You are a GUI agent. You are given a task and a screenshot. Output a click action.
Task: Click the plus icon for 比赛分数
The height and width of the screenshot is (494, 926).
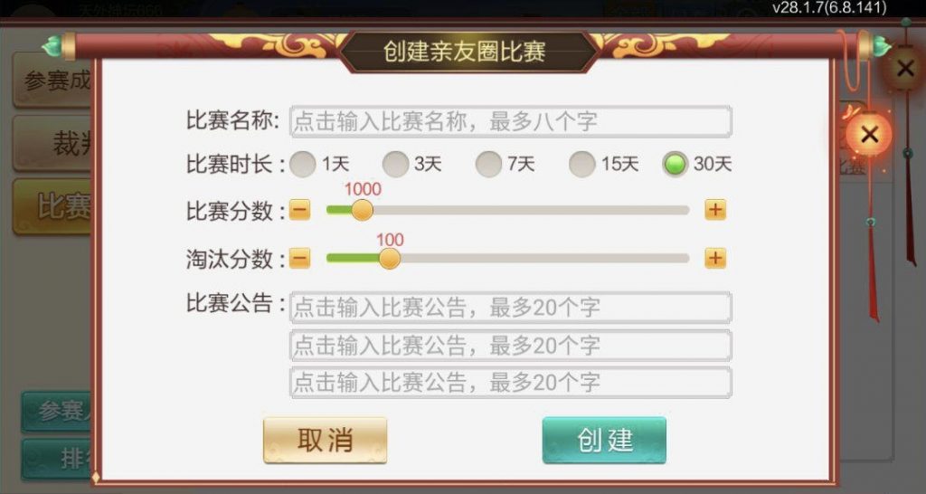(x=715, y=211)
